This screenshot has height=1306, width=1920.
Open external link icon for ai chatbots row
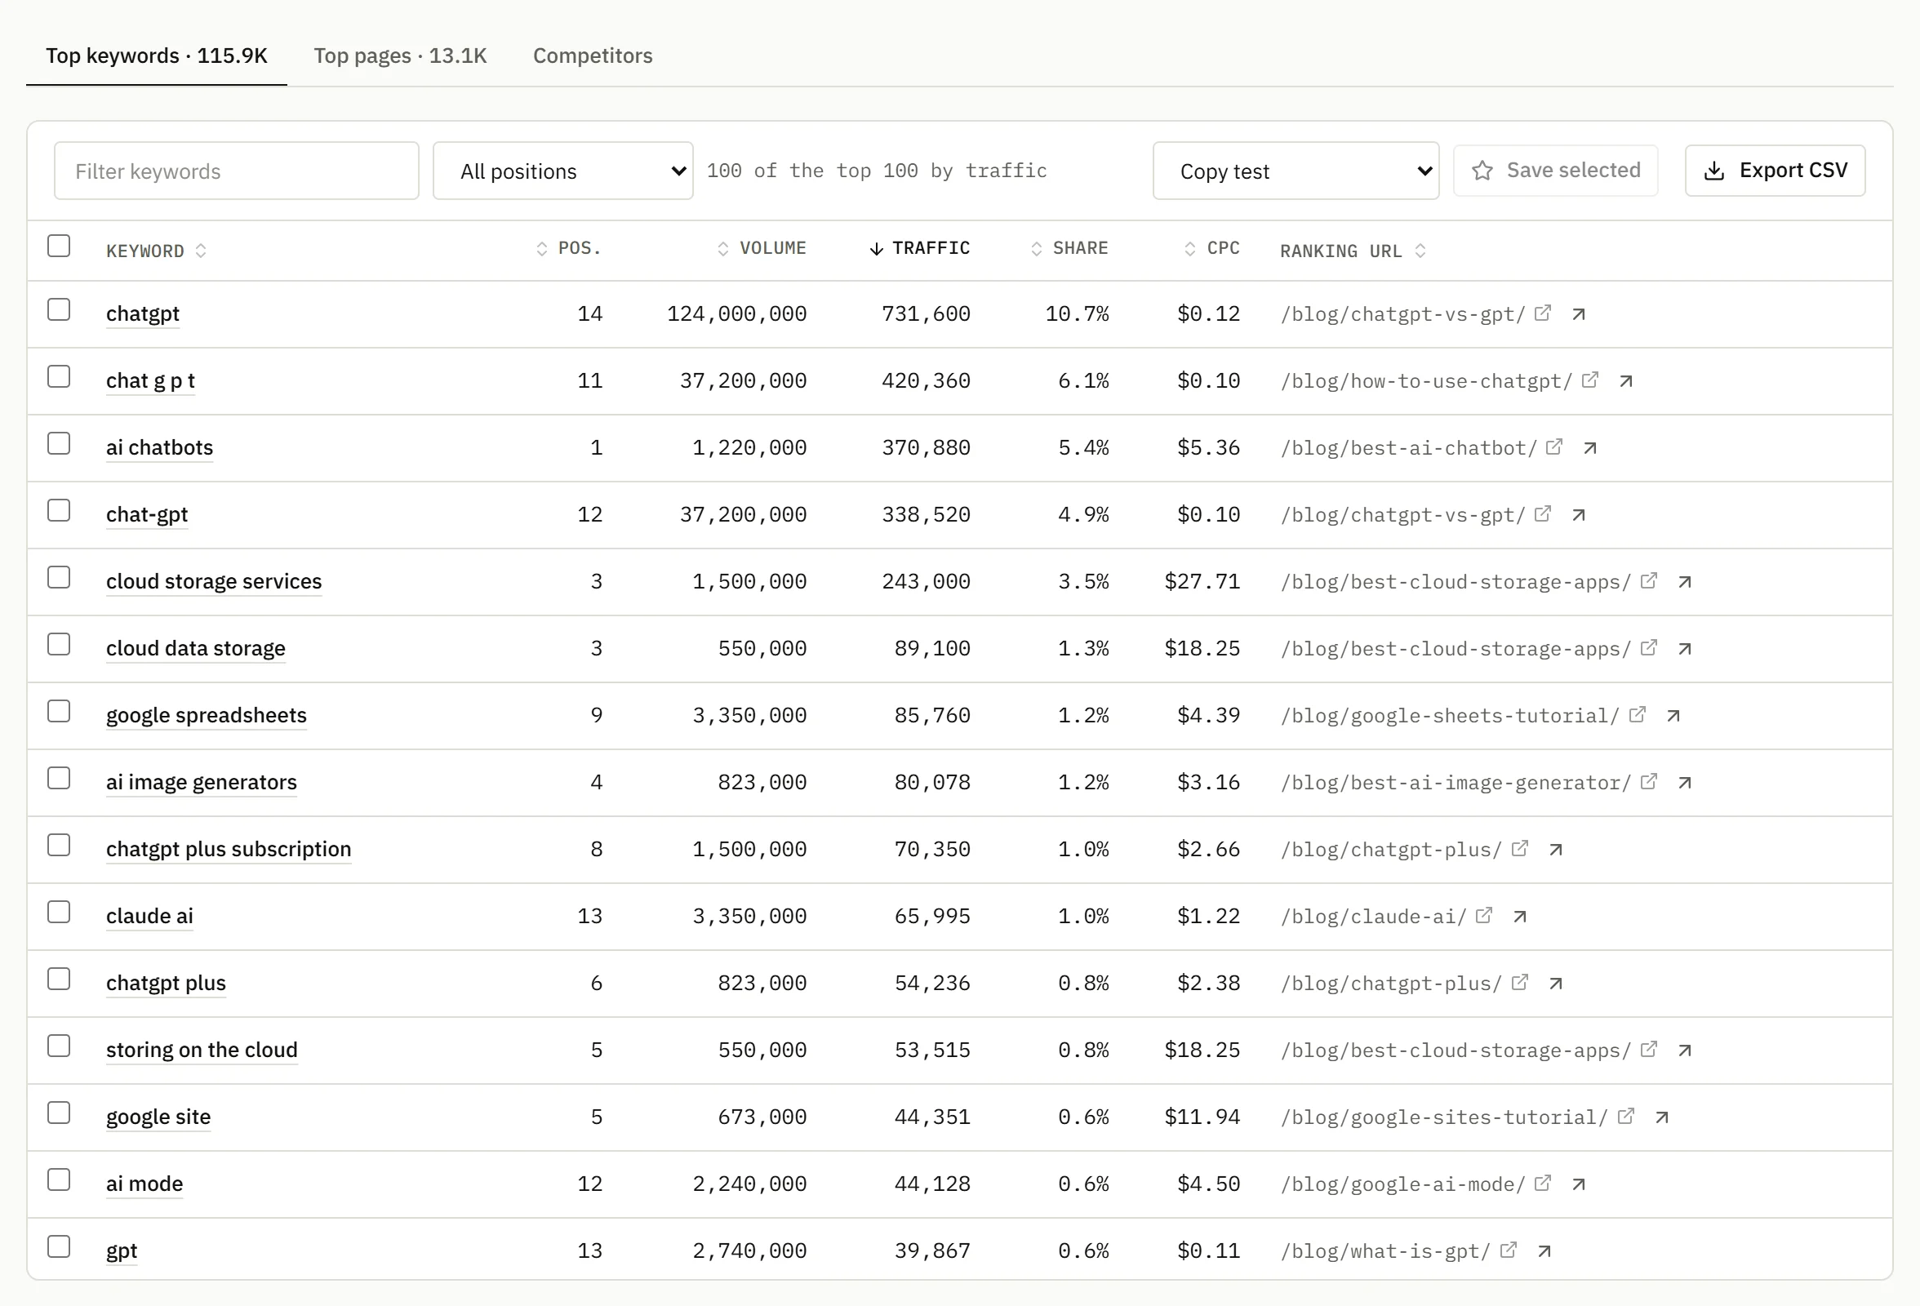[1553, 447]
